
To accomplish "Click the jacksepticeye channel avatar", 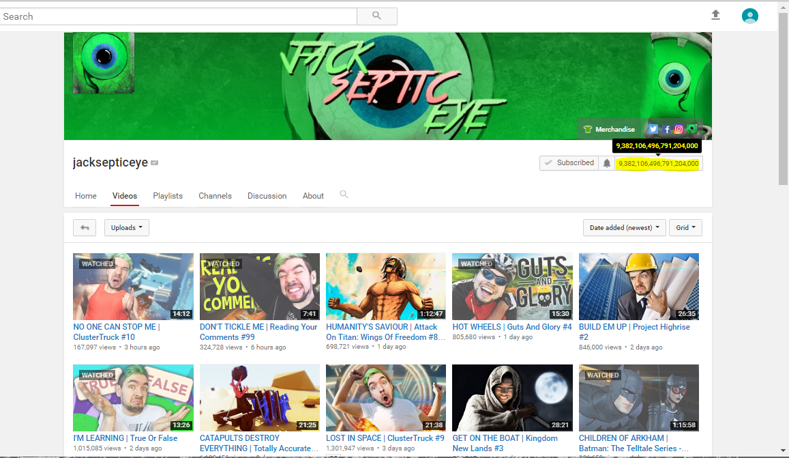I will point(104,63).
